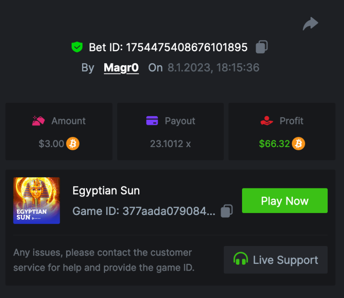344x298 pixels.
Task: Click the 23.1012 x payout value
Action: pyautogui.click(x=170, y=144)
